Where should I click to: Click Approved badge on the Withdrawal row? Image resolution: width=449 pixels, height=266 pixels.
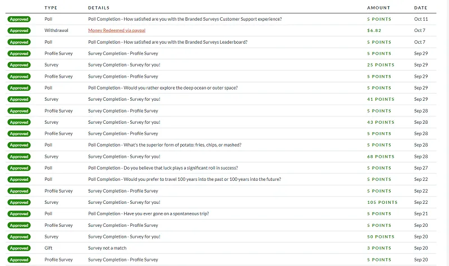(19, 30)
